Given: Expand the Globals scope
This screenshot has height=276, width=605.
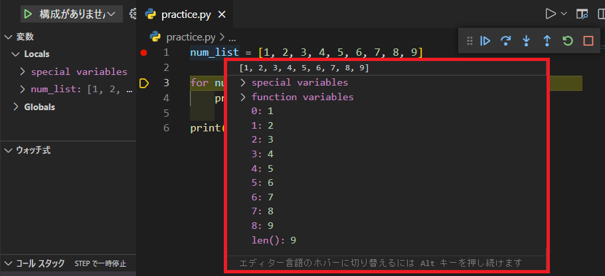Looking at the screenshot, I should pyautogui.click(x=16, y=107).
